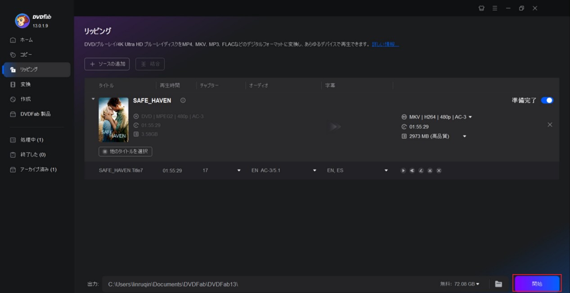Screen dimensions: 570x293
Task: Click the 他のタイトルを選択 button
Action: (126, 151)
